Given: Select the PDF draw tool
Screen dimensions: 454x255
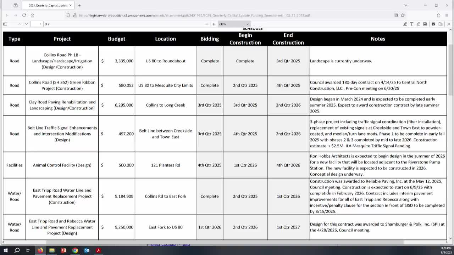Looking at the screenshot, I should pos(418,24).
